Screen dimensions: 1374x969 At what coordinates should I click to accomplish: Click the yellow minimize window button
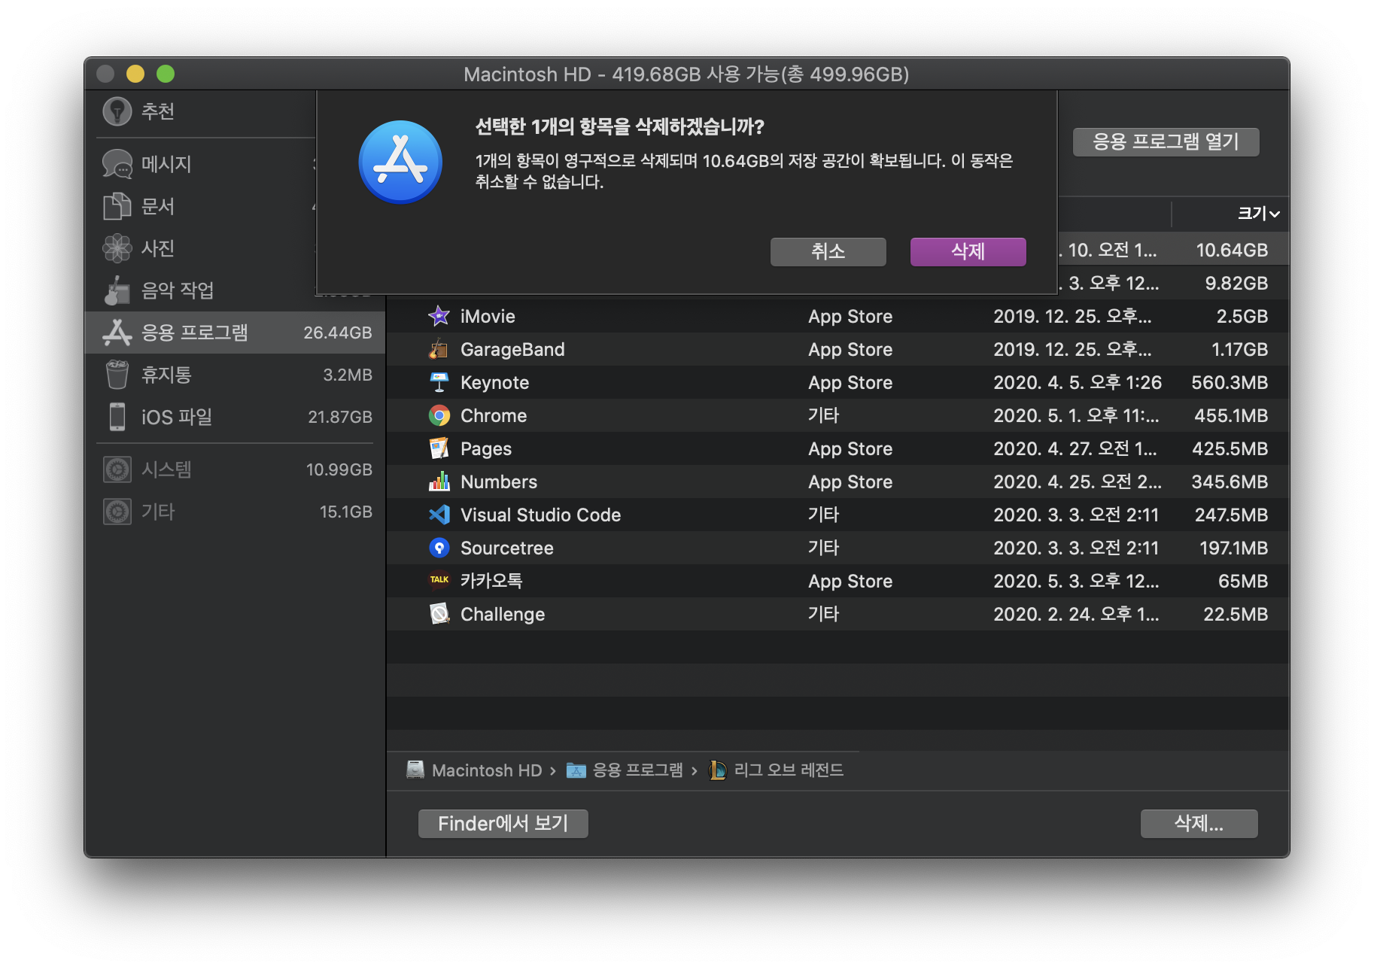tap(135, 74)
